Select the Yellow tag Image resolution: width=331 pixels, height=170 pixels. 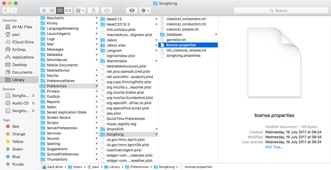(19, 141)
